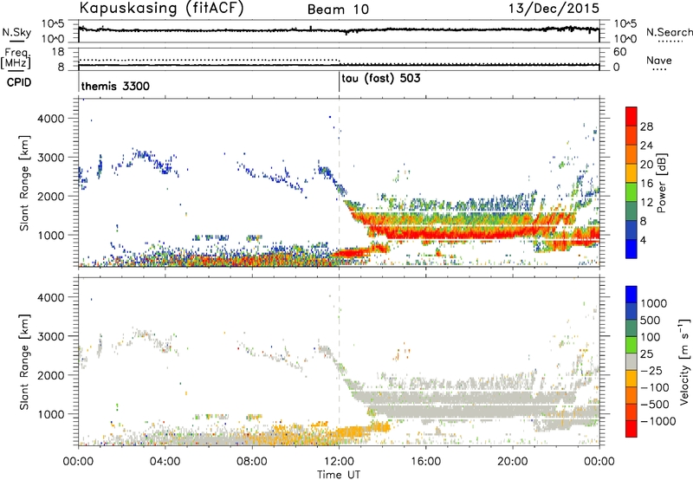Pick the red top segment of Power colorbar
The image size is (693, 480).
point(631,116)
